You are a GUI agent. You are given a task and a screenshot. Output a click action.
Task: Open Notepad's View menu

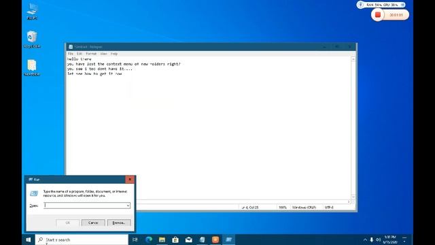[103, 54]
